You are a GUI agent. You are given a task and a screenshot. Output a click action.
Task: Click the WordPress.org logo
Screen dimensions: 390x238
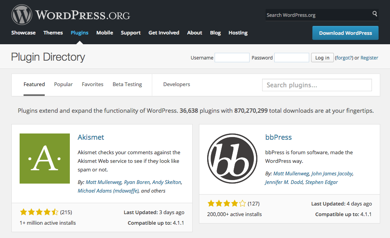click(x=71, y=15)
